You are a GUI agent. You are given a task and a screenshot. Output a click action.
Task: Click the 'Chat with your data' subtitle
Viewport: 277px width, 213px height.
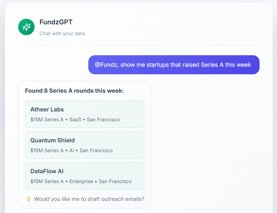62,33
